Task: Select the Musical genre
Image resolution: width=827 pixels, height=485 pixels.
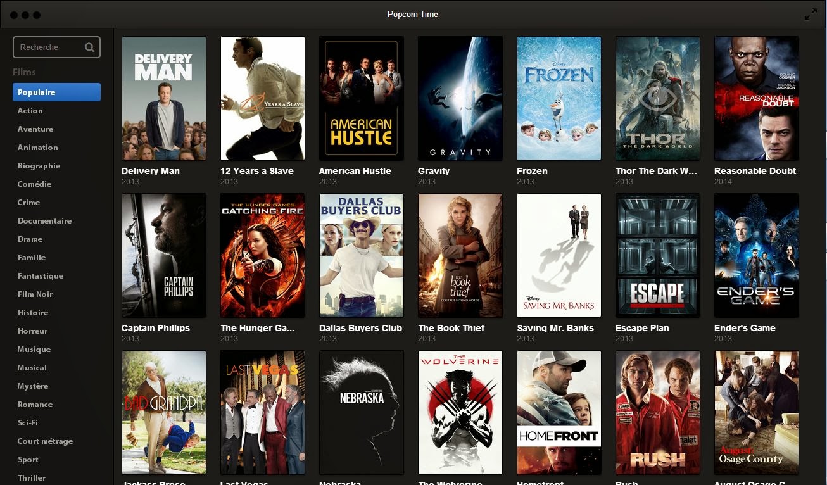Action: 32,368
